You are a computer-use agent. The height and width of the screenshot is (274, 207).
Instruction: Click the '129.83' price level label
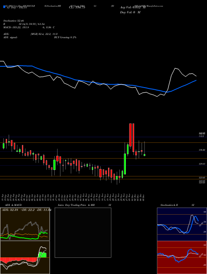pyautogui.click(x=202, y=164)
